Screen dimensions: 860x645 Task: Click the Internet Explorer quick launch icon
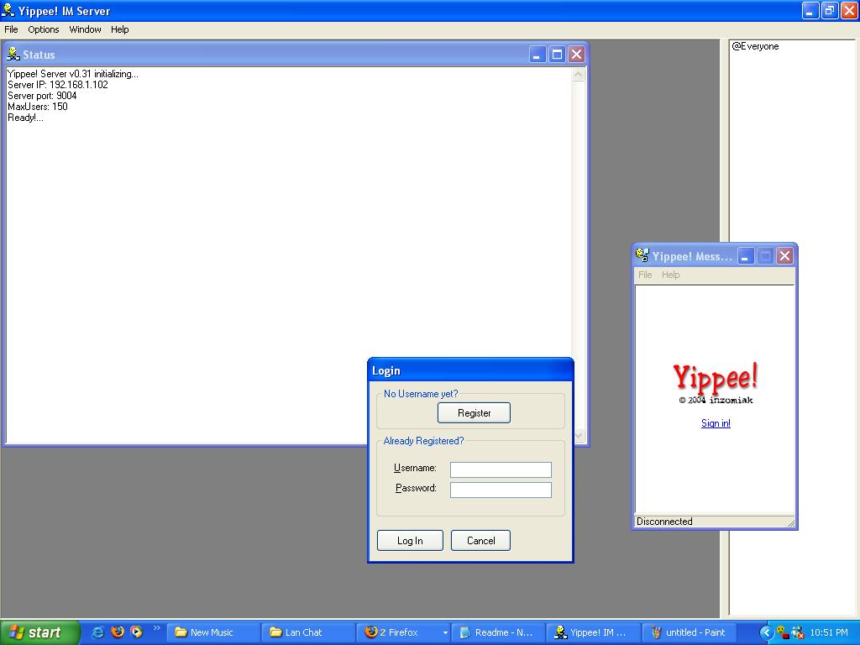tap(98, 632)
